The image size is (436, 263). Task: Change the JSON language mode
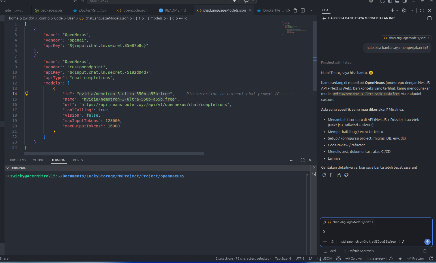tap(327, 259)
